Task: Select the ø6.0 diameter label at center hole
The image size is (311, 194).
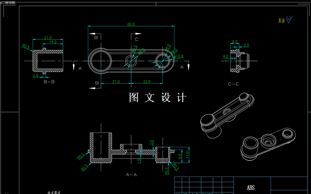Action: pyautogui.click(x=134, y=48)
